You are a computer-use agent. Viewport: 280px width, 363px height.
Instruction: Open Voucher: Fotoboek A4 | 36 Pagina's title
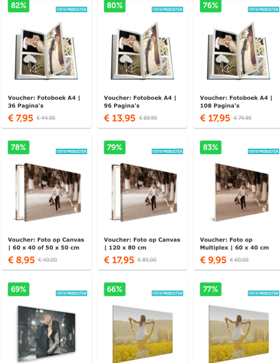pos(44,102)
